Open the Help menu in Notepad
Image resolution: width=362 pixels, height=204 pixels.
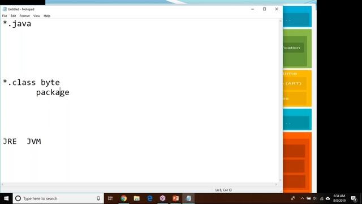pos(47,16)
